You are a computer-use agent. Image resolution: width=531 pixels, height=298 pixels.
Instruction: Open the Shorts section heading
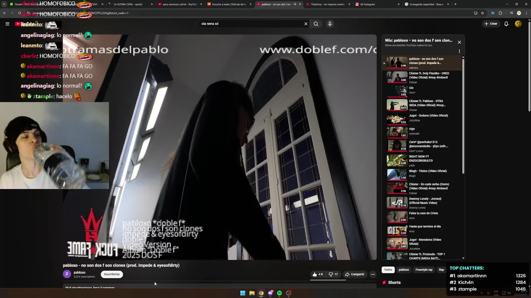coord(394,282)
